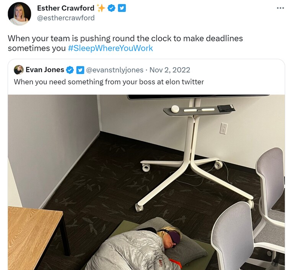Visit the @evanstnlyjones handle
287x270 pixels.
point(115,70)
